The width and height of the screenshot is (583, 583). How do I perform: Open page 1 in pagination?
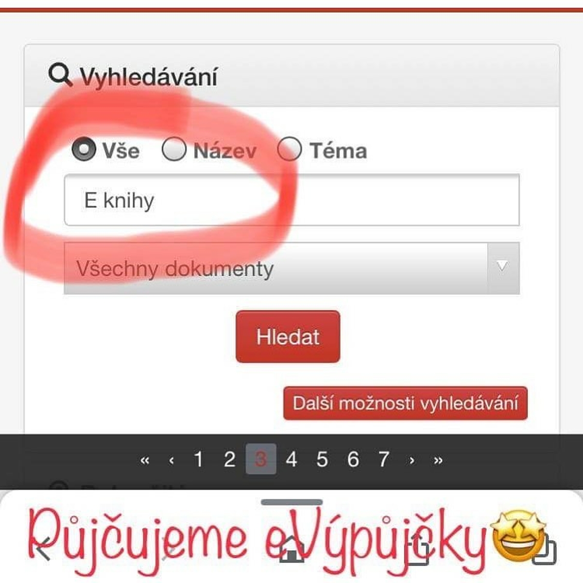198,459
